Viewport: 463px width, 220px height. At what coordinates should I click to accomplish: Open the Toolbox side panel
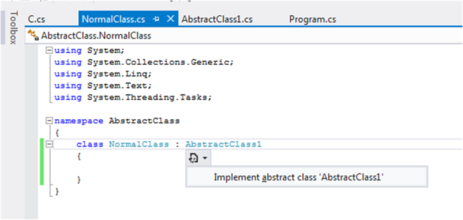click(x=13, y=28)
